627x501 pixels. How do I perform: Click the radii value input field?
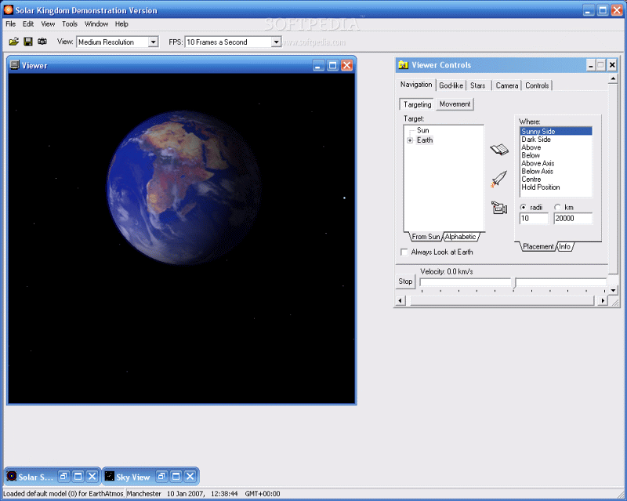click(534, 218)
